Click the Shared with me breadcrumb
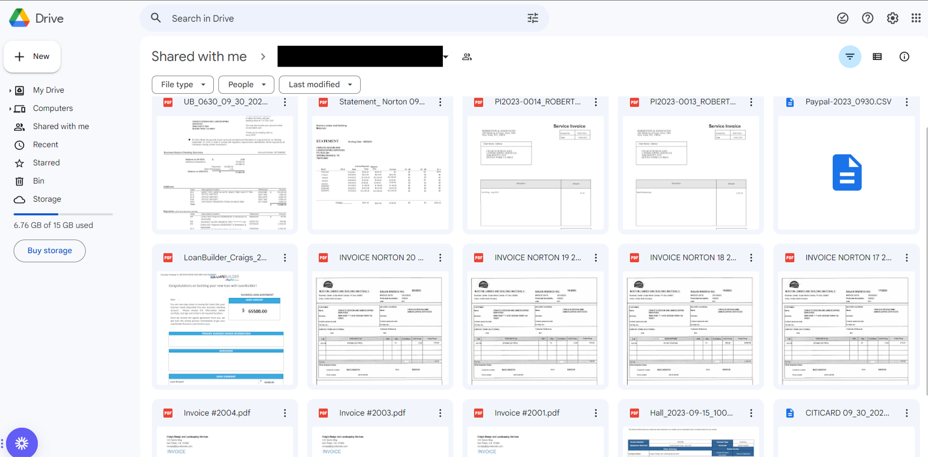The width and height of the screenshot is (928, 457). 199,56
